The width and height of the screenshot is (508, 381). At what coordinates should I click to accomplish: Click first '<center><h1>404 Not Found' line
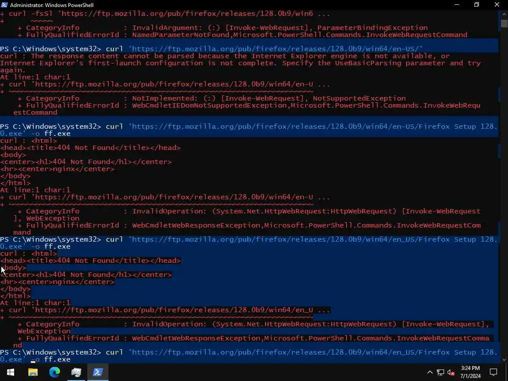(x=86, y=162)
